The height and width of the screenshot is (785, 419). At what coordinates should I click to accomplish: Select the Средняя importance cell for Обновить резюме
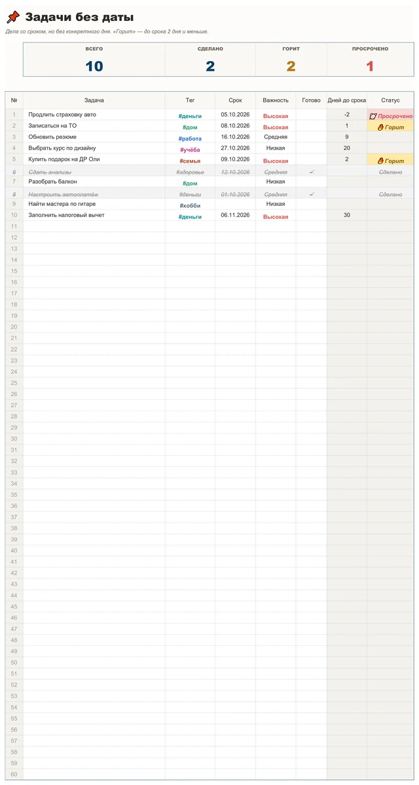(276, 136)
